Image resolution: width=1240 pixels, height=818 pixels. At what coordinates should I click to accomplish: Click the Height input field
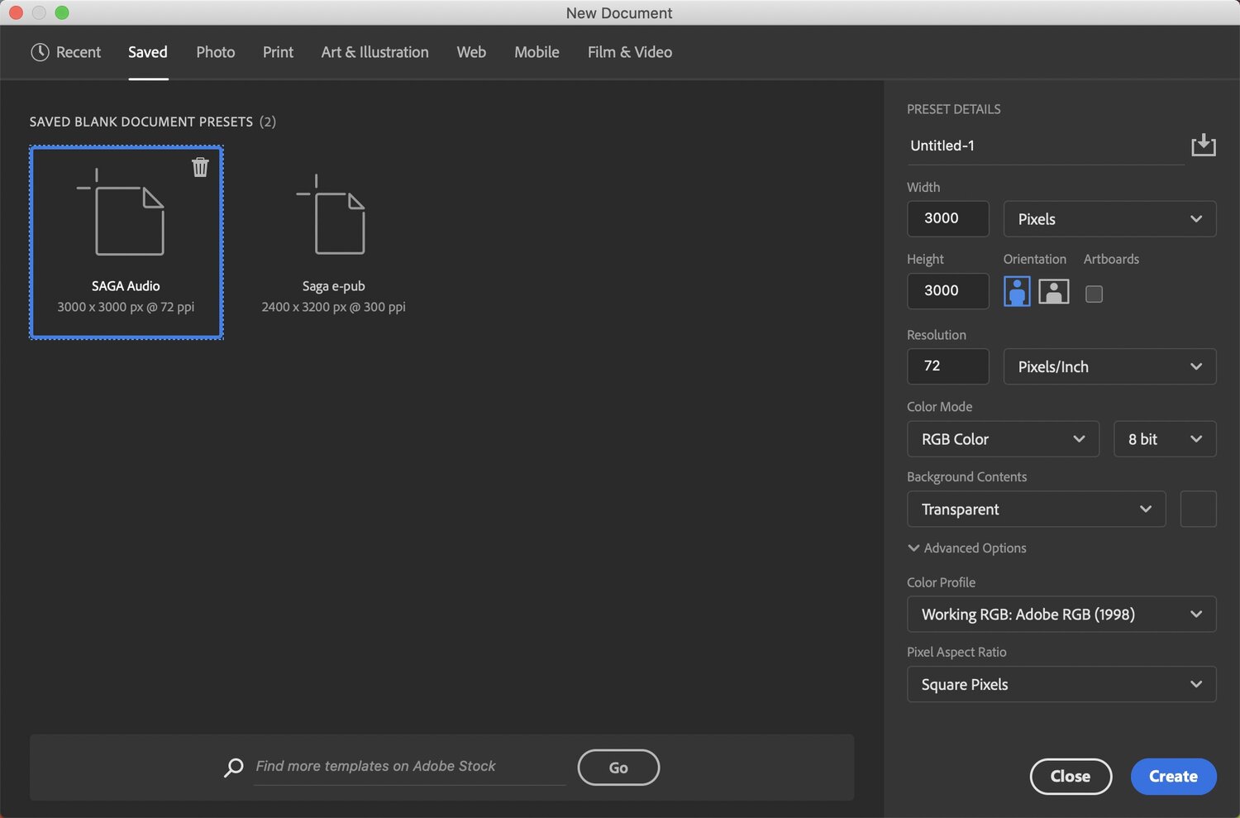tap(948, 291)
